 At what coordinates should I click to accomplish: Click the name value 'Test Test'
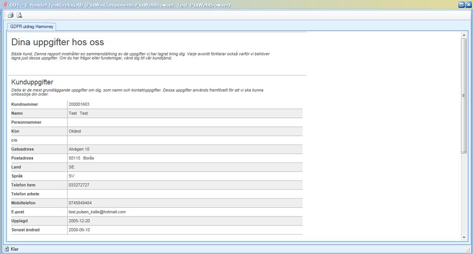click(x=78, y=114)
